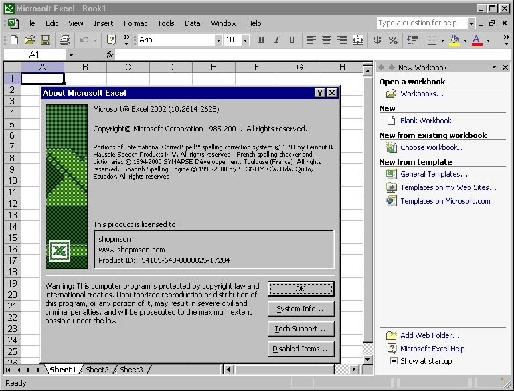The image size is (514, 391).
Task: Open the Edit menu
Action: [x=52, y=23]
